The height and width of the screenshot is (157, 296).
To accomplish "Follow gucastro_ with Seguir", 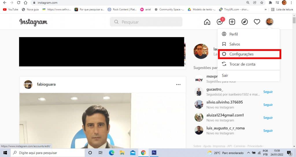I will click(x=268, y=92).
